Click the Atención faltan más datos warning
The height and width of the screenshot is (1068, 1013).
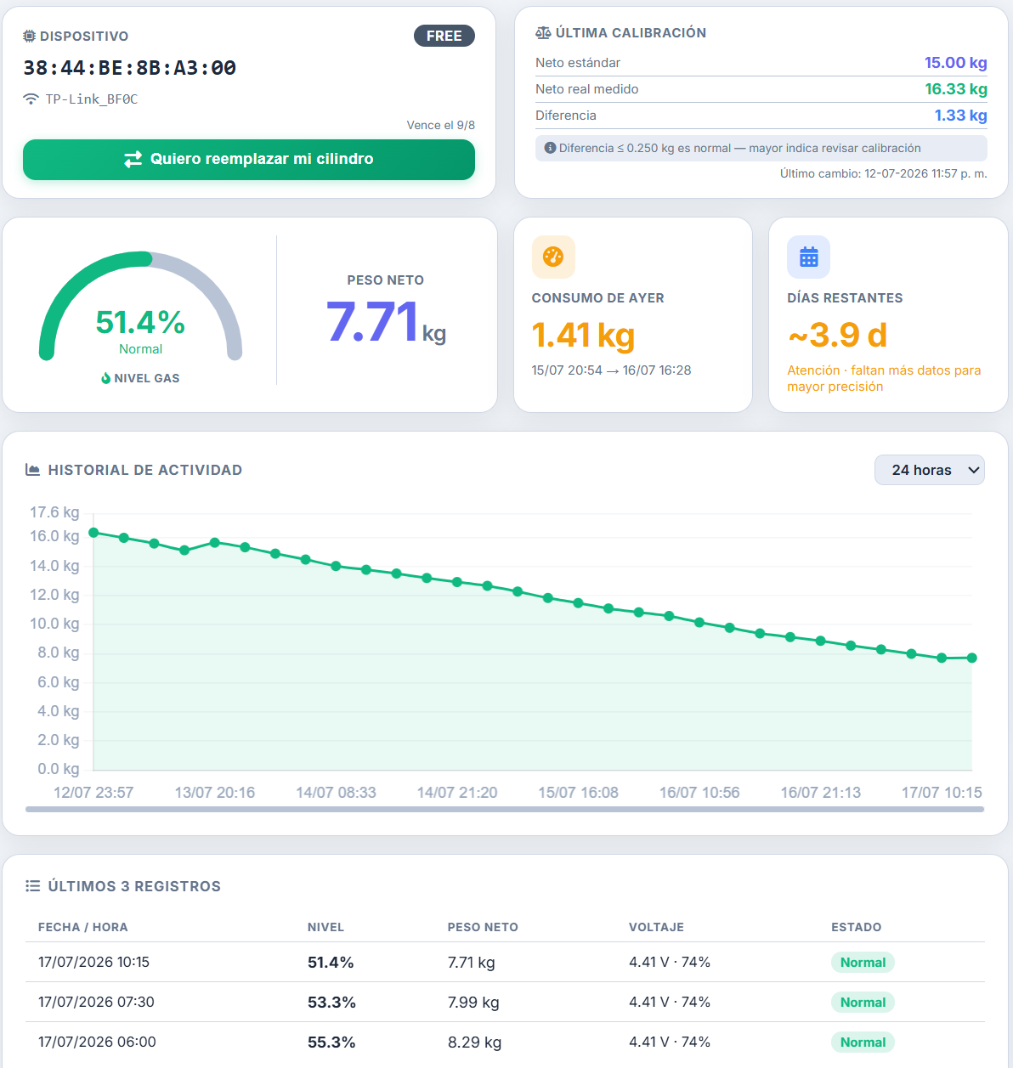[884, 378]
